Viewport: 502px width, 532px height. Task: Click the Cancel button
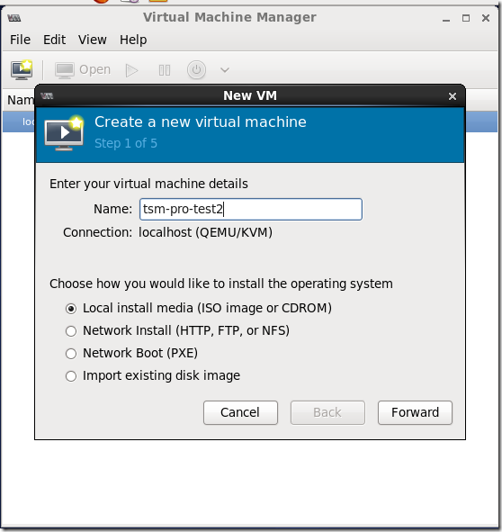point(240,412)
